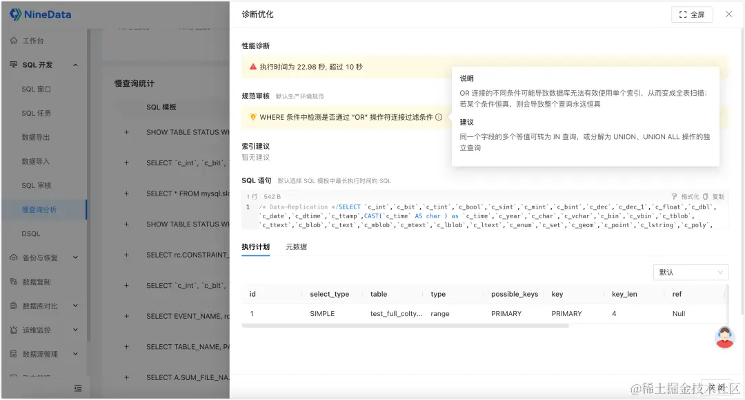Click the NineData logo icon

pyautogui.click(x=17, y=14)
